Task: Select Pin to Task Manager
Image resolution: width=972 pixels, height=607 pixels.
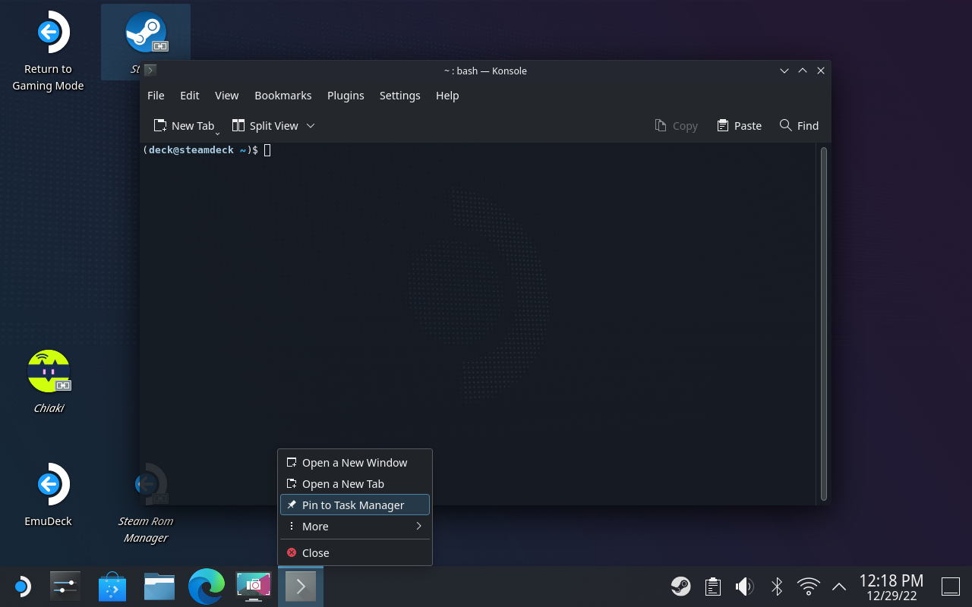Action: (x=354, y=505)
